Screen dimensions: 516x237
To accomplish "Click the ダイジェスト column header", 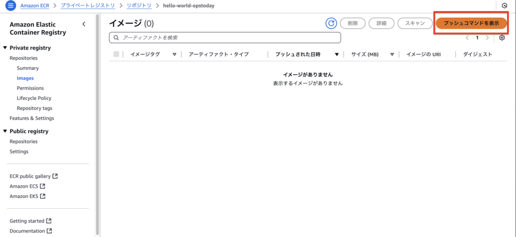I will coord(478,54).
